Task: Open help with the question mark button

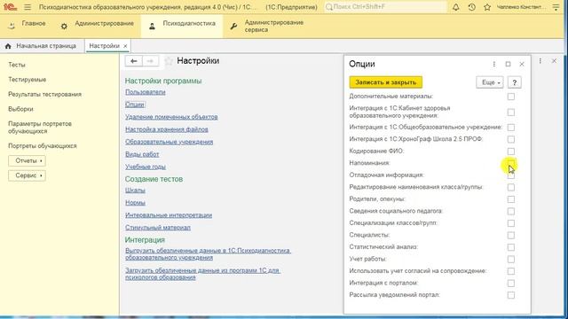Action: [x=515, y=82]
